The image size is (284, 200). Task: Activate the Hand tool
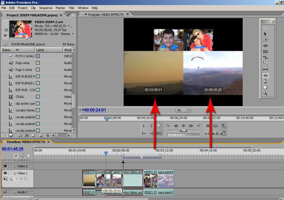click(x=265, y=87)
